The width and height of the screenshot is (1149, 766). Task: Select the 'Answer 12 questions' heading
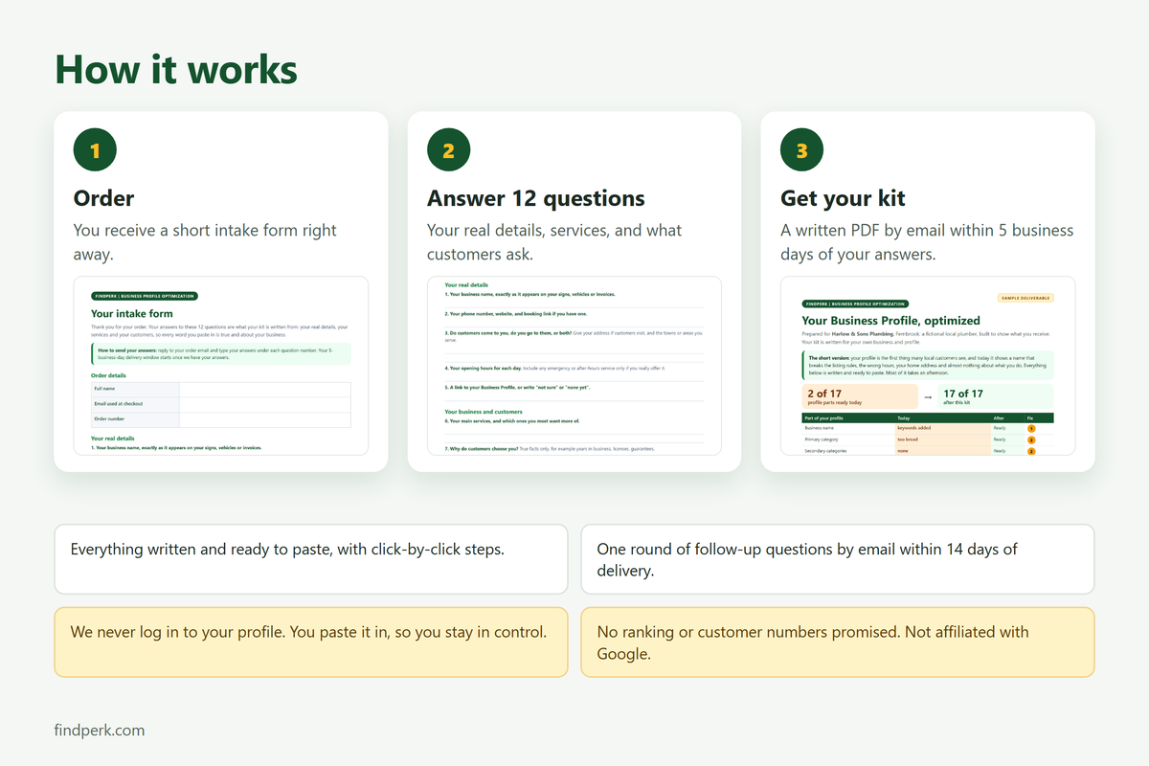536,198
